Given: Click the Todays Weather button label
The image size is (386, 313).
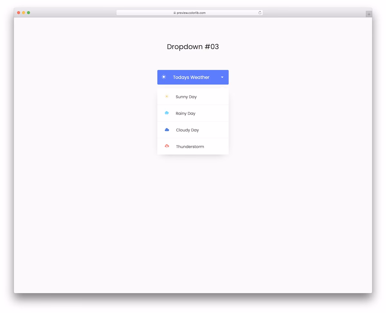Looking at the screenshot, I should click(191, 77).
